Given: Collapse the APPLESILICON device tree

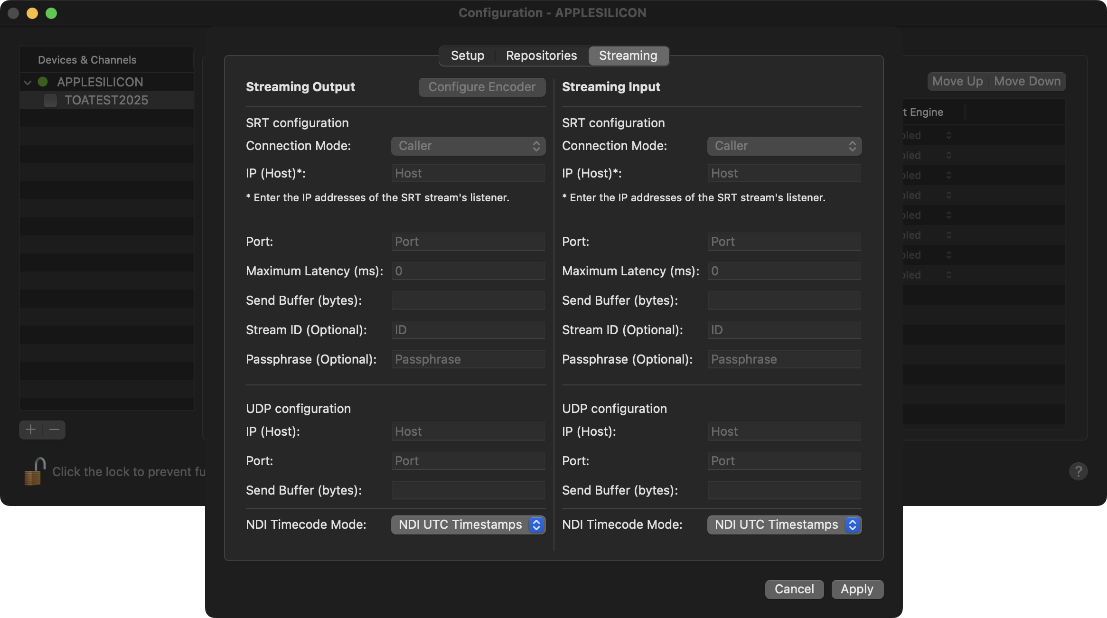Looking at the screenshot, I should pos(28,82).
